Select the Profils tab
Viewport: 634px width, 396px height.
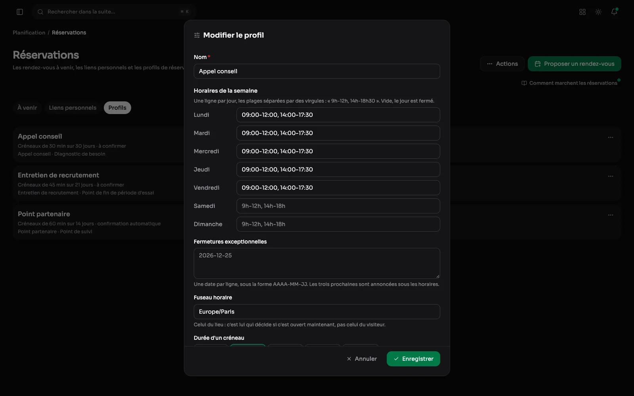(x=117, y=108)
